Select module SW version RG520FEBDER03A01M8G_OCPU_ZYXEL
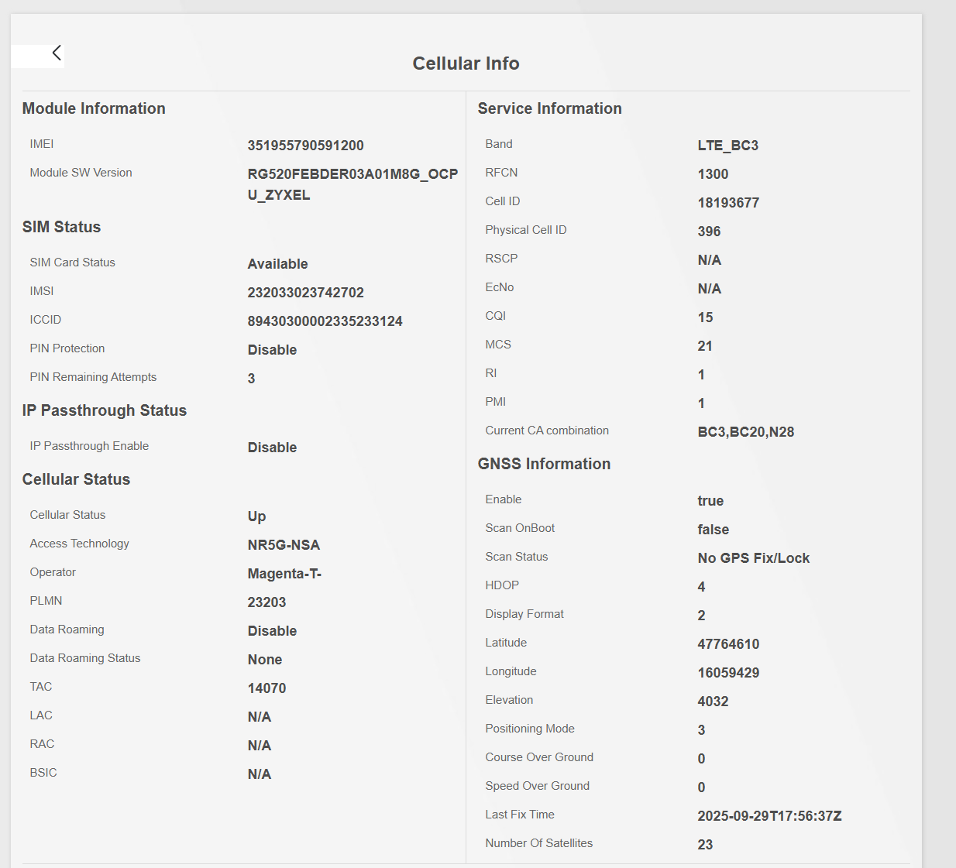The width and height of the screenshot is (956, 868). 352,184
